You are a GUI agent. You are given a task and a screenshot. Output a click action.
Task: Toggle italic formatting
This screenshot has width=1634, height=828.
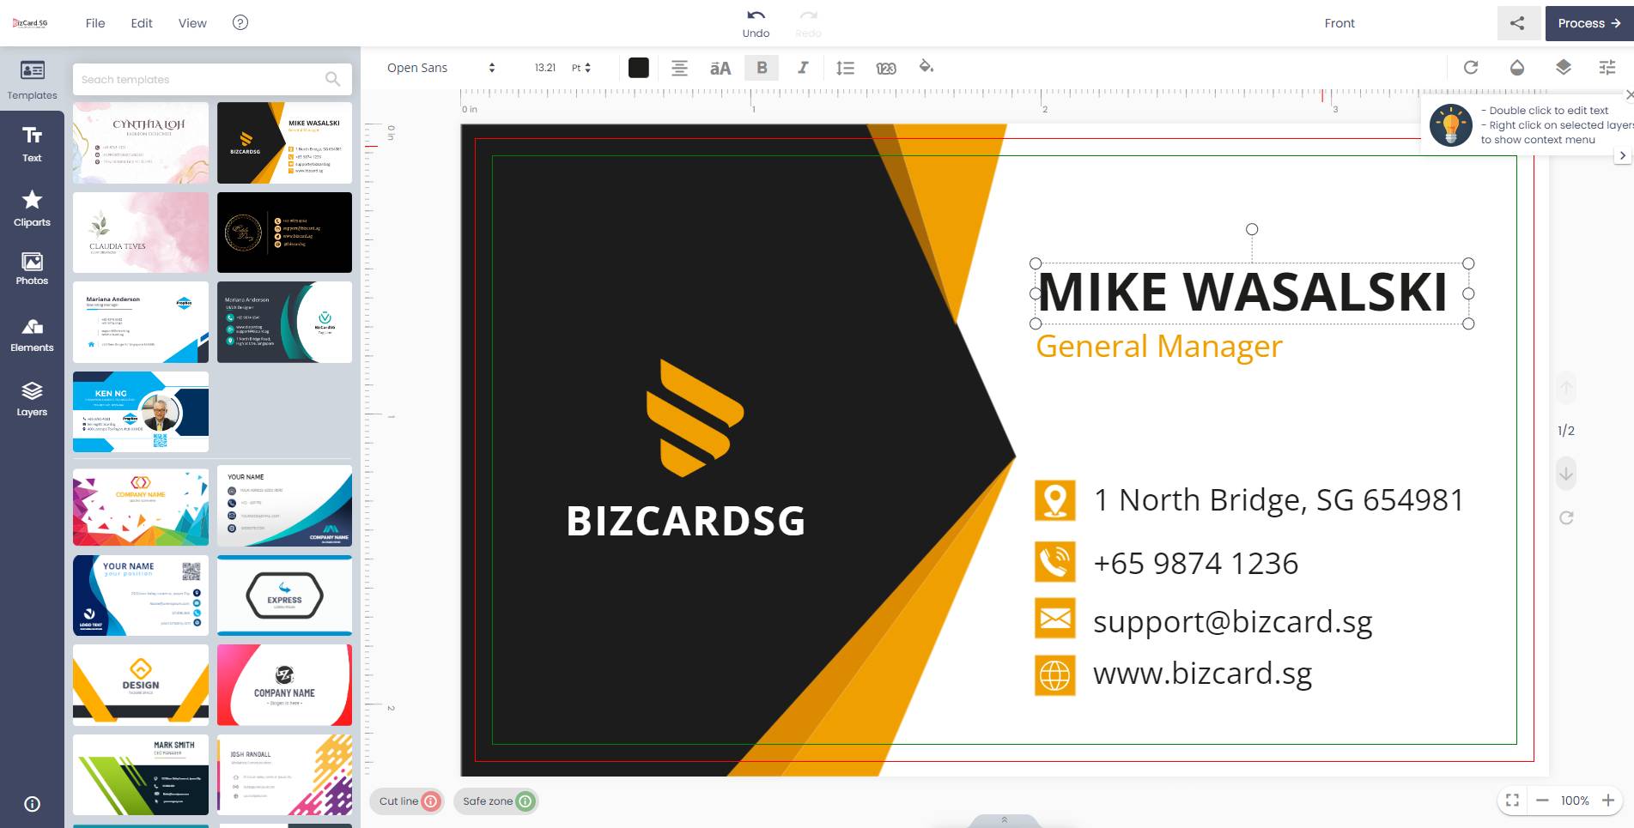pos(803,68)
